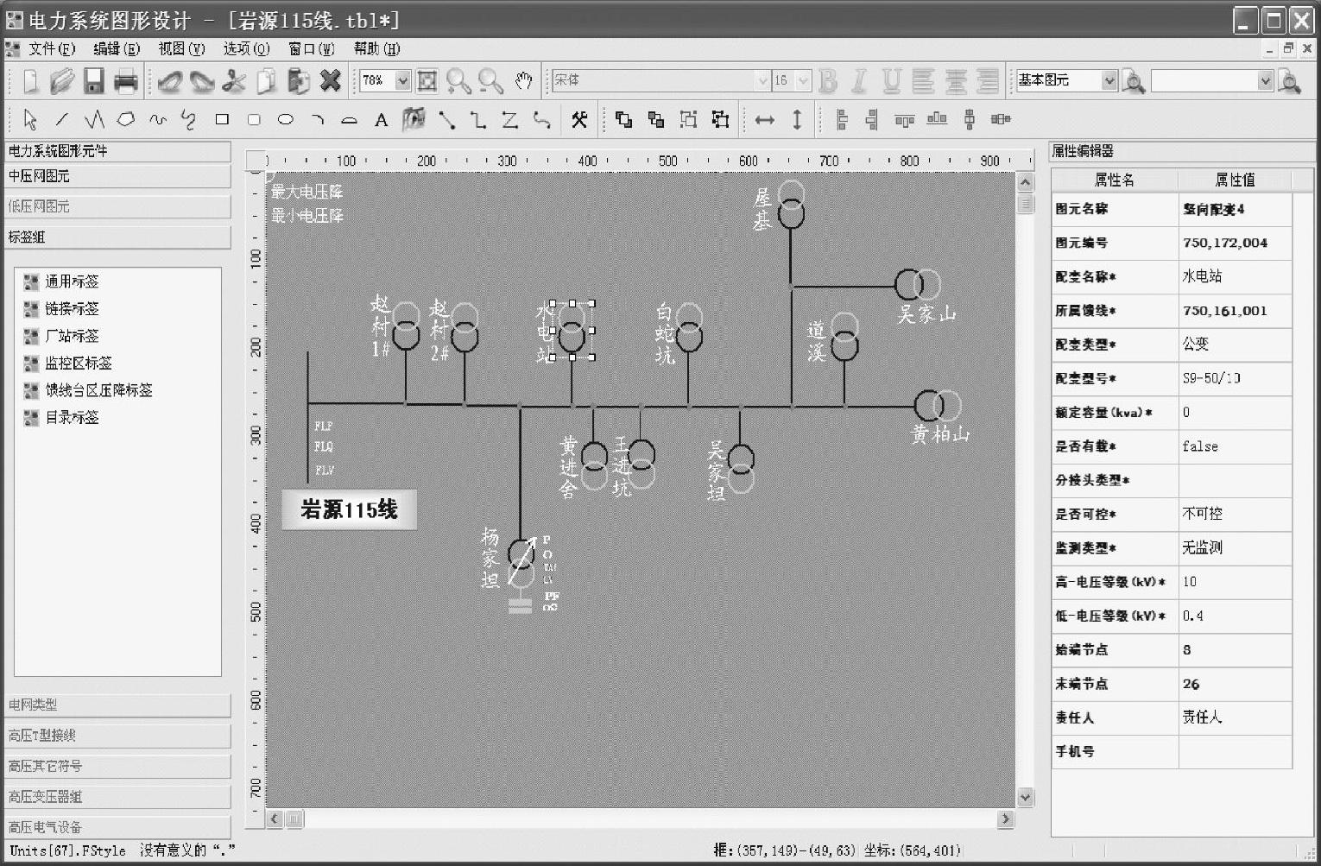Open the 视图(V) menu
Viewport: 1321px width, 866px height.
point(181,48)
